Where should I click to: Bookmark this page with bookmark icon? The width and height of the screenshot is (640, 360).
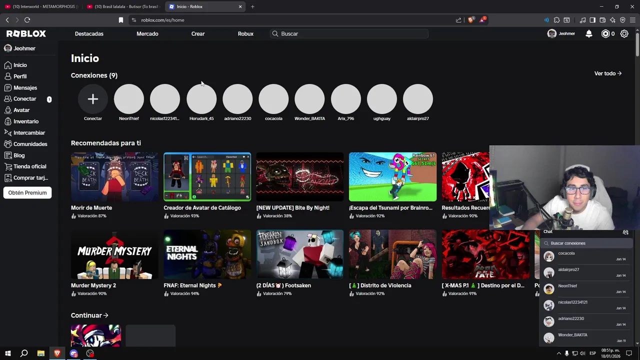click(x=121, y=20)
